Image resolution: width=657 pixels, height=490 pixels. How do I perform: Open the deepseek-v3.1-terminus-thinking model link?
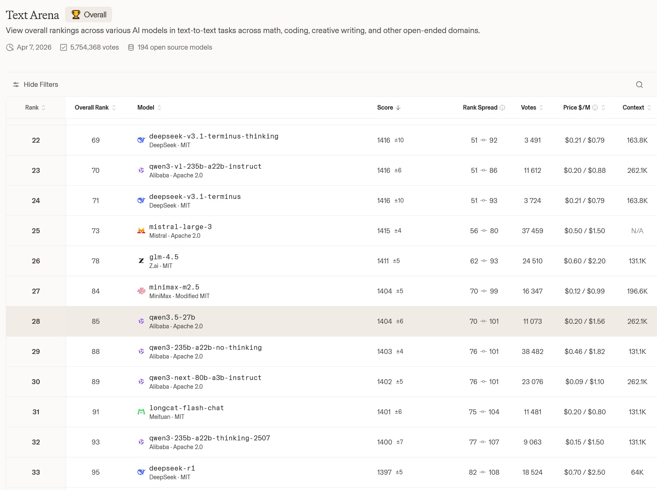(x=214, y=136)
